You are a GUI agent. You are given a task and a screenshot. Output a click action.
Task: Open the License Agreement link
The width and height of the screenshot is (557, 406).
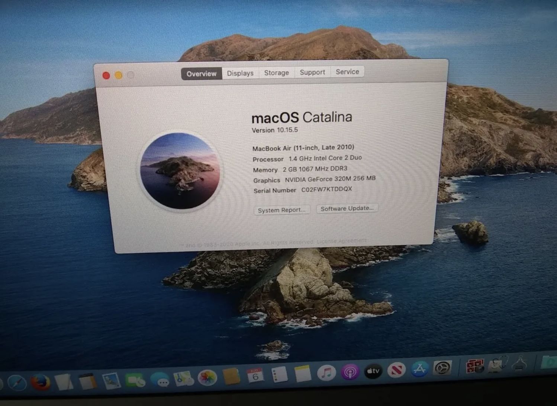[341, 241]
